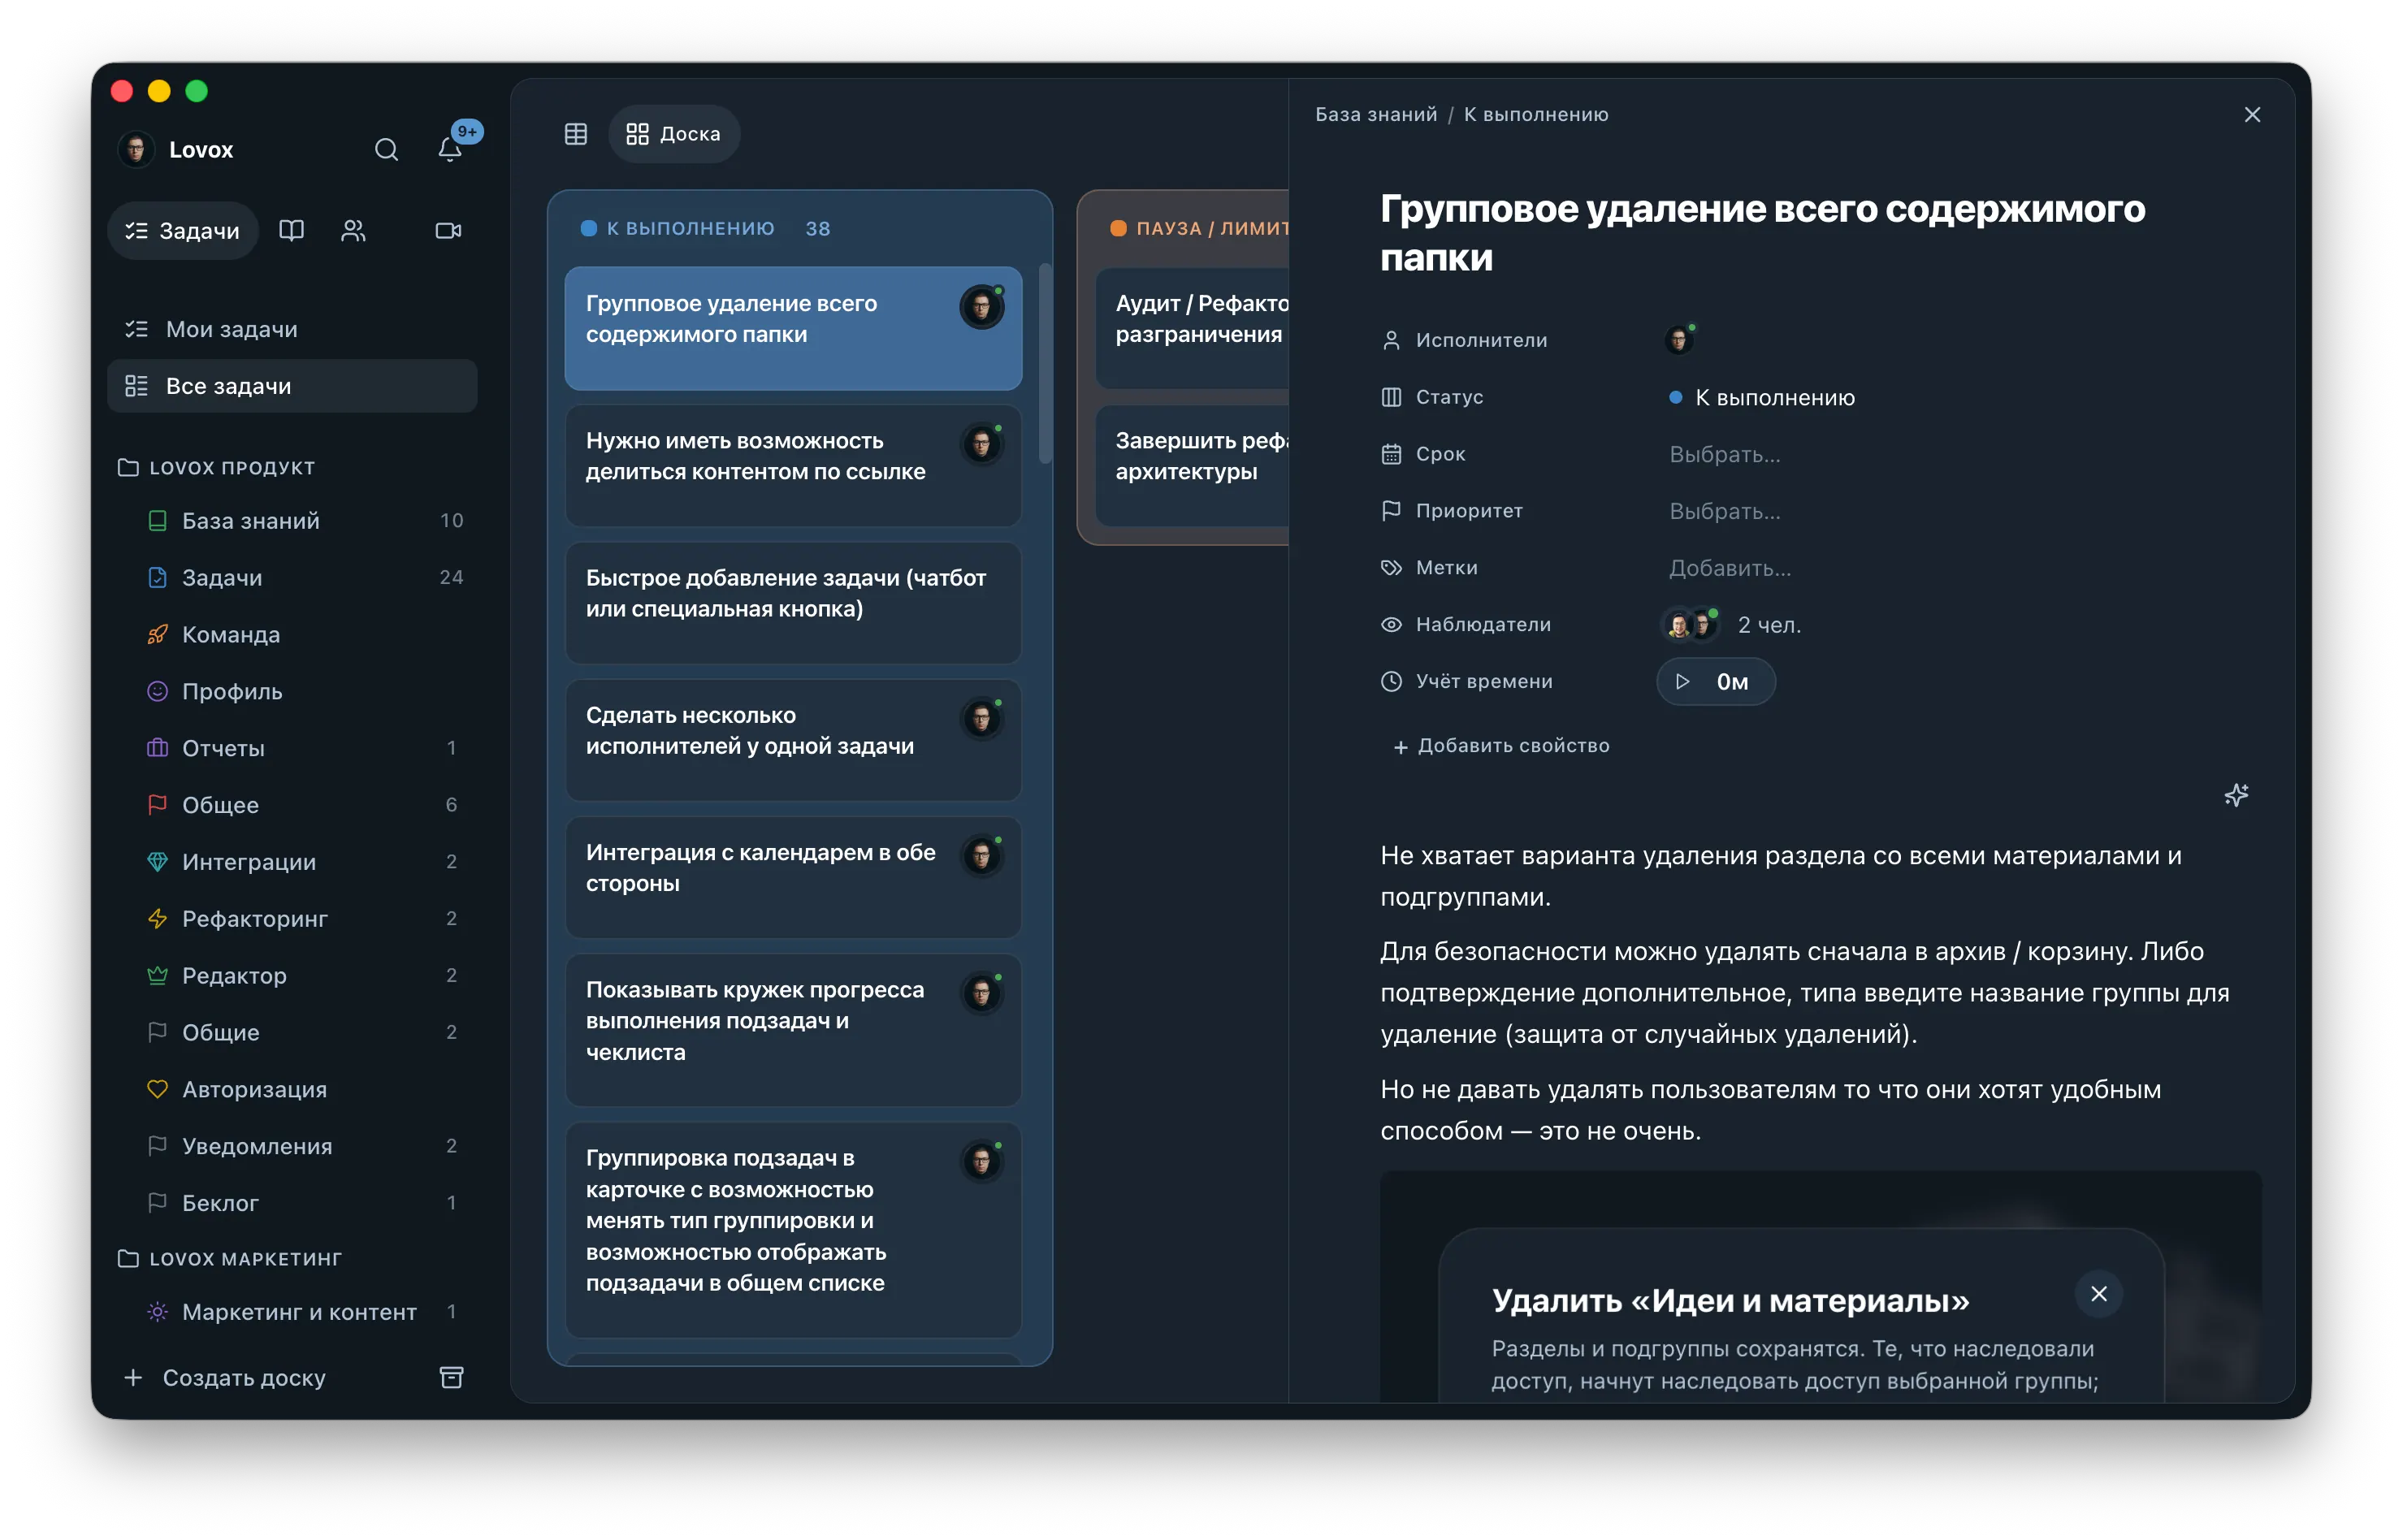Close the 'Удалить «Идеи и материалы»' dialog
Image resolution: width=2403 pixels, height=1540 pixels.
coord(2098,1293)
